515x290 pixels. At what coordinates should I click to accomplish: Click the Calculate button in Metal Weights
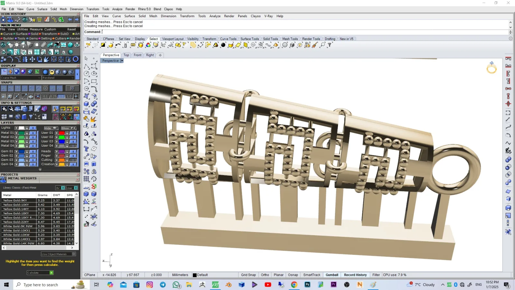(x=40, y=273)
